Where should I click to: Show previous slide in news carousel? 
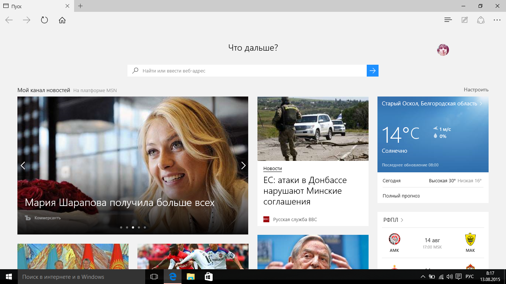point(23,165)
